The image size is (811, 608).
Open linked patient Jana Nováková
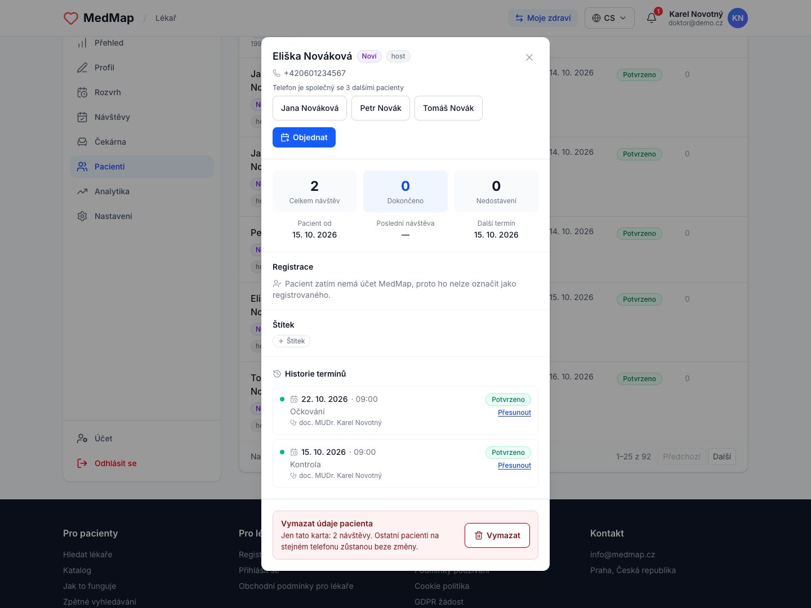[310, 108]
